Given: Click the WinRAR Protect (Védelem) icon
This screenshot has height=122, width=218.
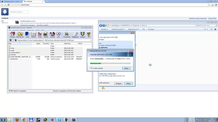Looking at the screenshot, I should [x=82, y=35].
